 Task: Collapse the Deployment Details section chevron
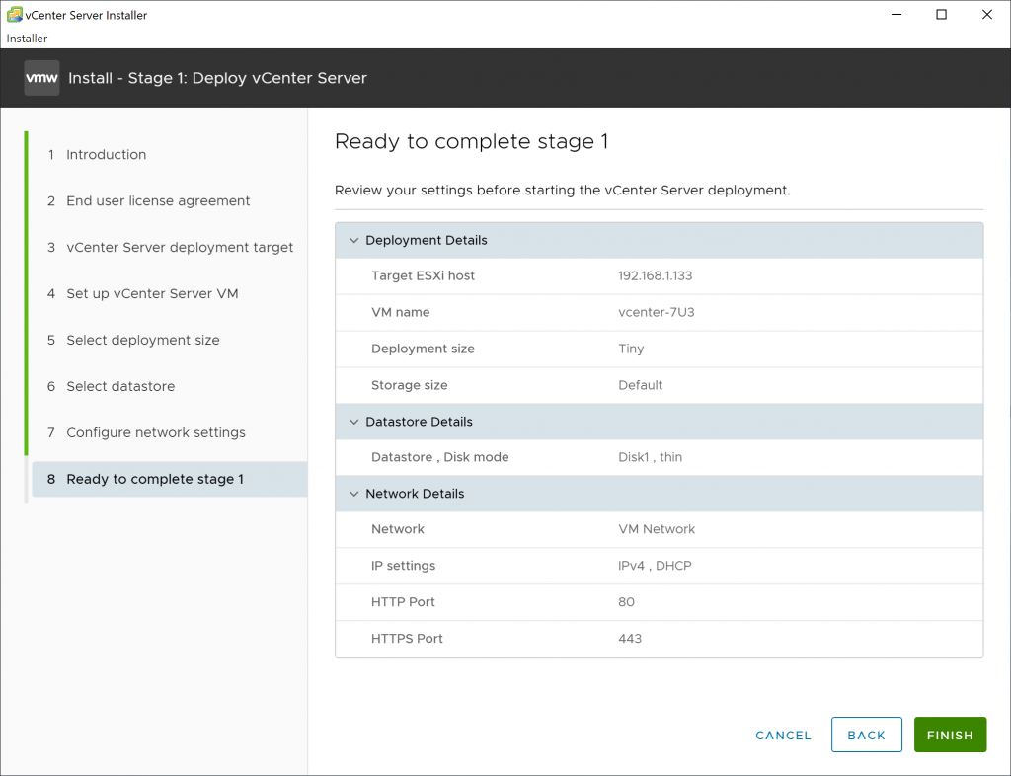(x=354, y=241)
